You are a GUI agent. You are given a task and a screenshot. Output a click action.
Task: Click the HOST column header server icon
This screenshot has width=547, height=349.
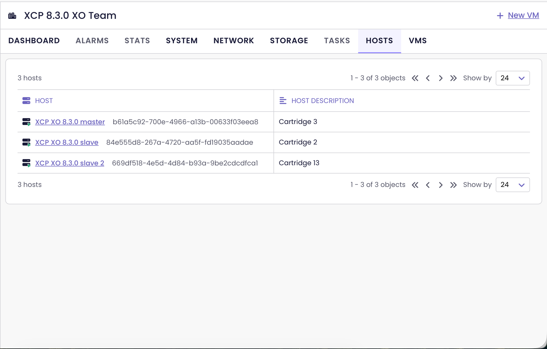pos(26,101)
